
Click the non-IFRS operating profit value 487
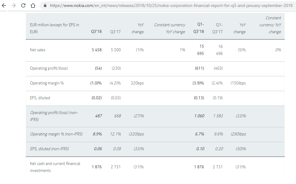pos(99,116)
